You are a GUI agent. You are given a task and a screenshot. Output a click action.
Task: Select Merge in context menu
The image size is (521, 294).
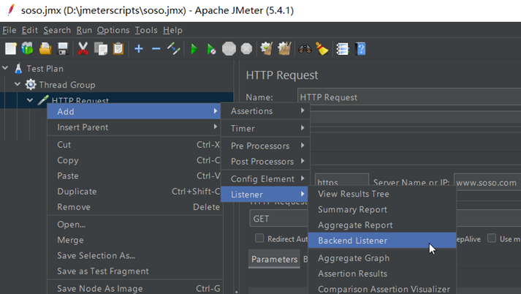pyautogui.click(x=134, y=240)
